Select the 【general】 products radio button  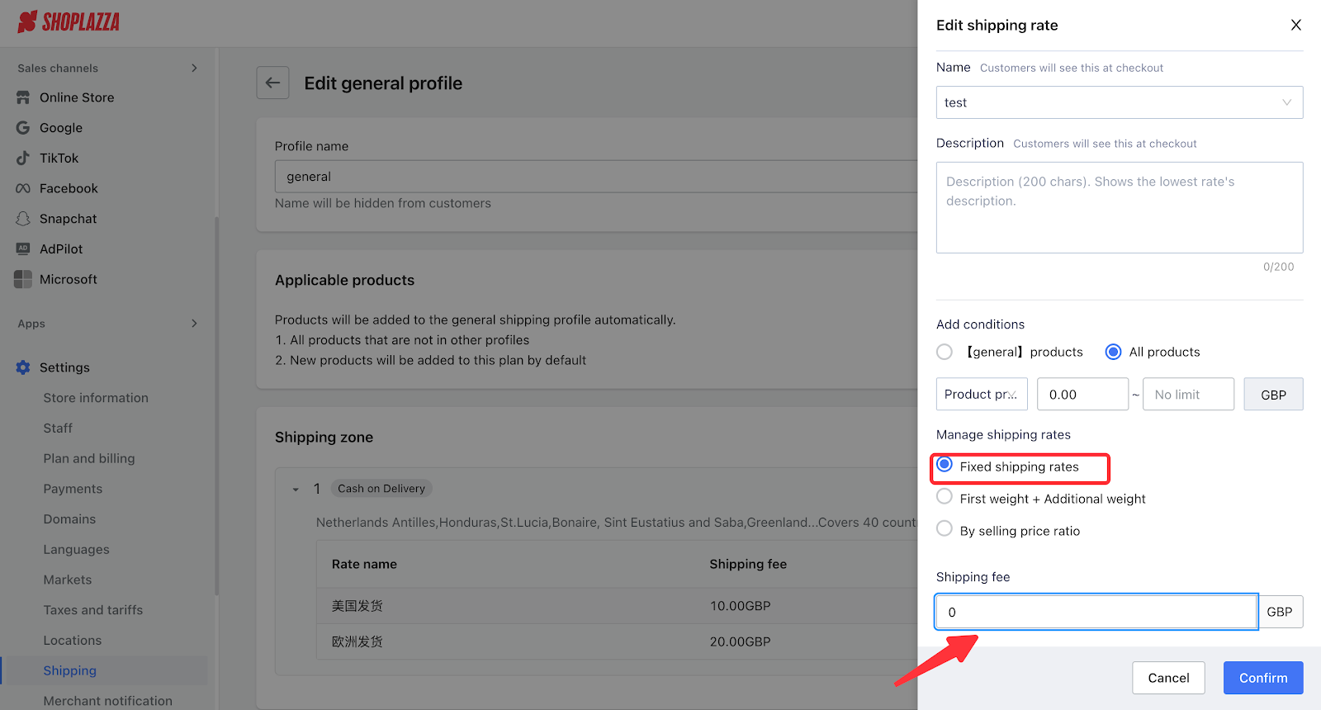pos(945,352)
